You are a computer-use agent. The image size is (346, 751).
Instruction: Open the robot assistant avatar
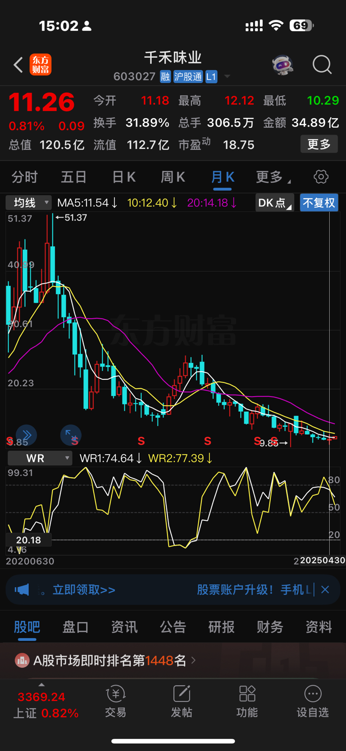[283, 65]
